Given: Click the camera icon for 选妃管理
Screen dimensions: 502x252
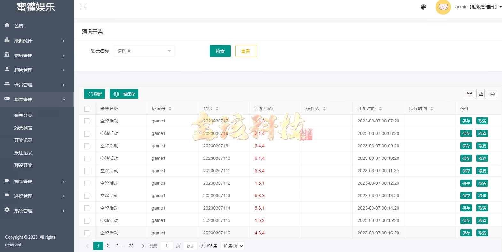Looking at the screenshot, I should point(7,195).
